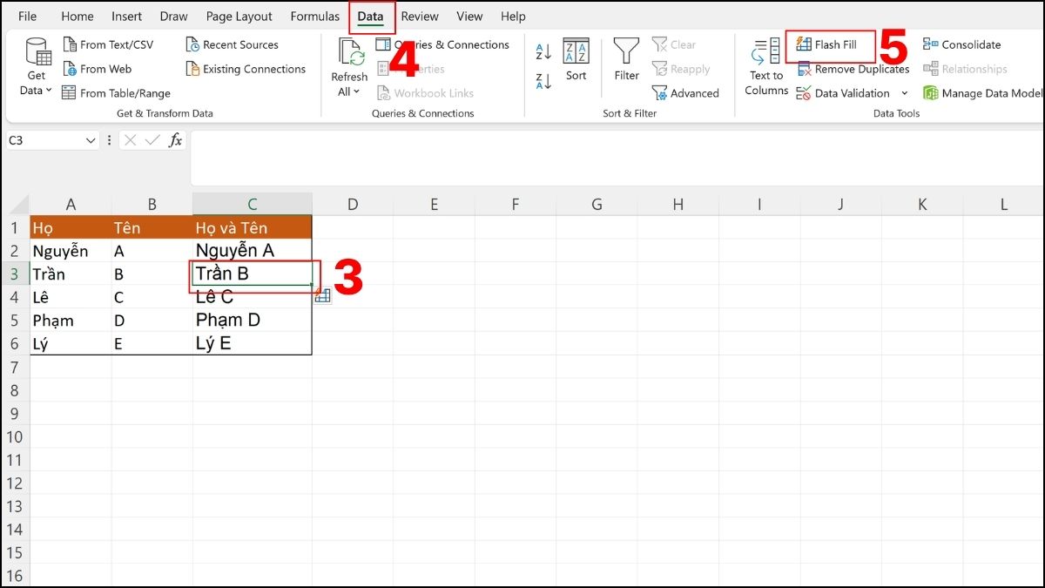Switch to the Draw tab

[174, 17]
